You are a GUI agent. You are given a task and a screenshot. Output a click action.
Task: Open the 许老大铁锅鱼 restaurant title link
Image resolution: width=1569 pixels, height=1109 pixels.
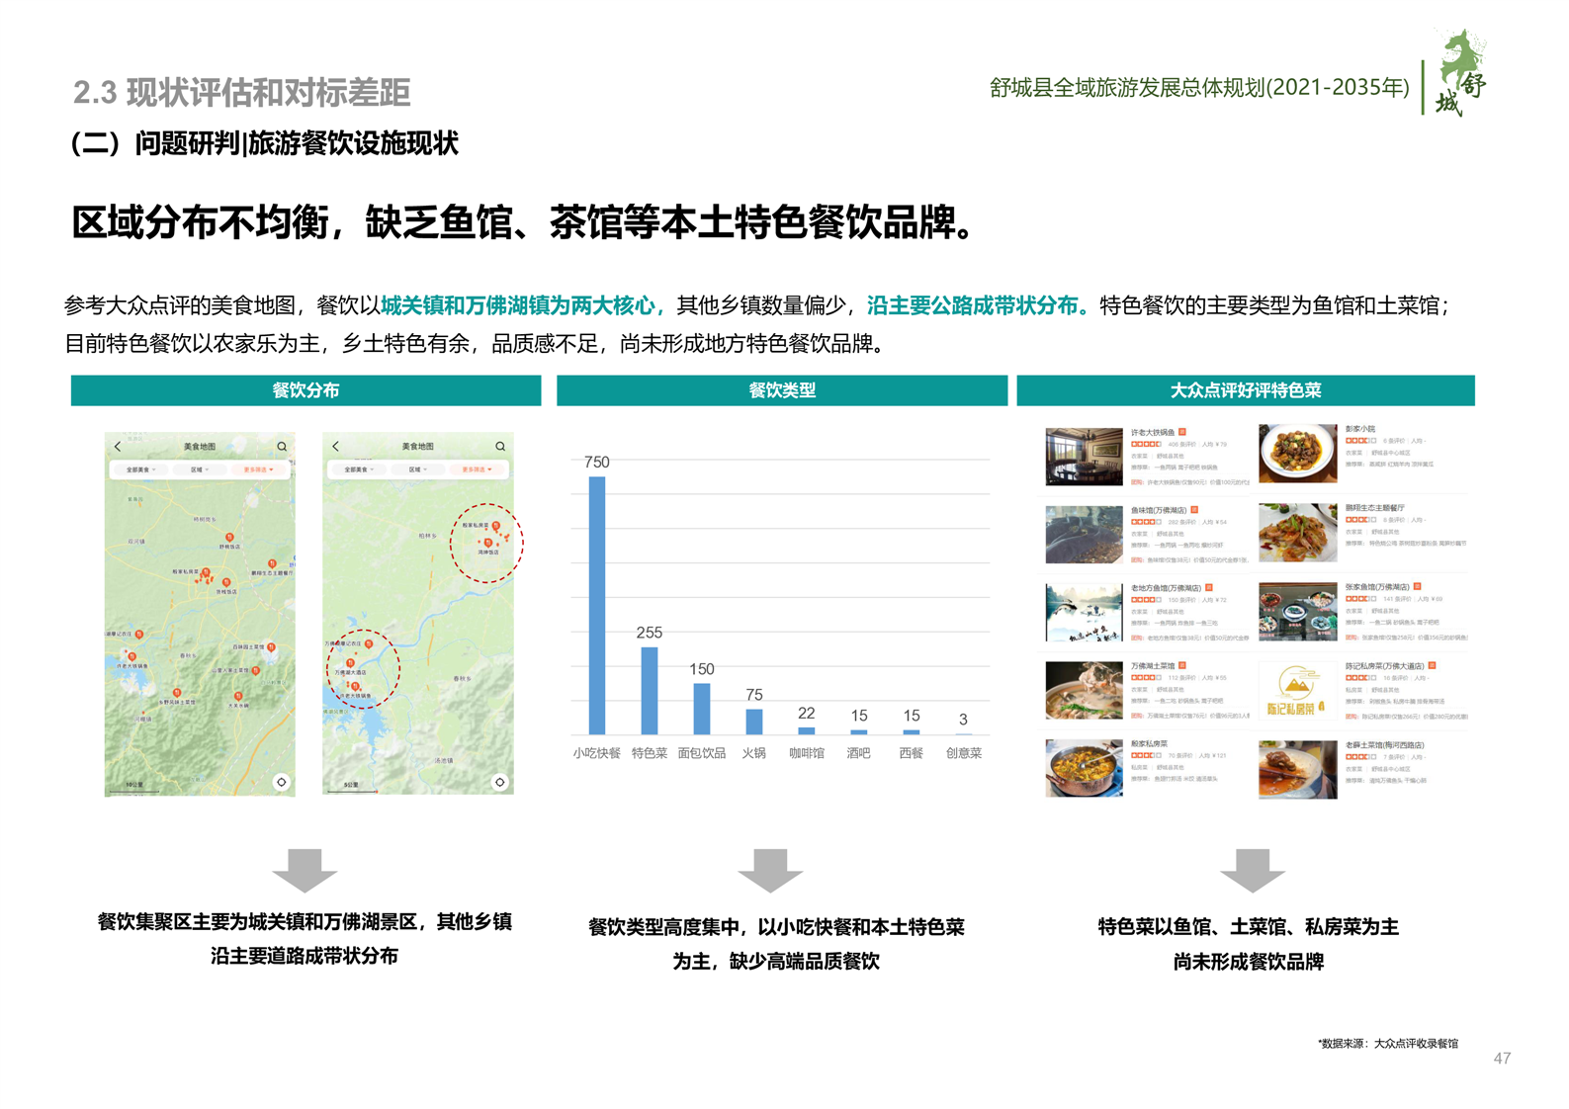tap(1153, 432)
